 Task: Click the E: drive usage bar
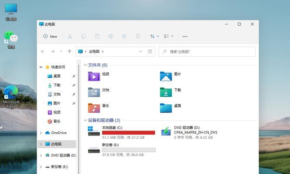click(129, 150)
